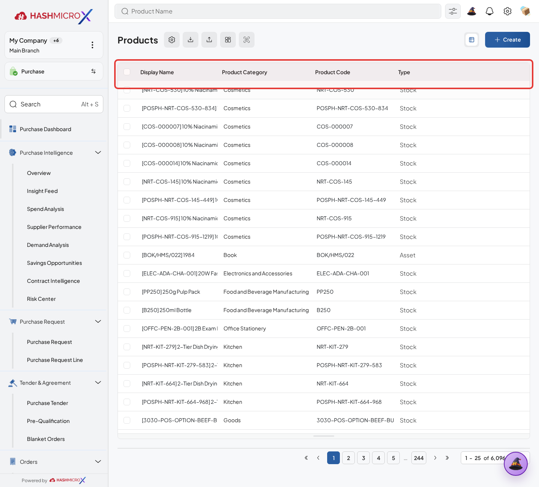Sort by Product Category column header
Image resolution: width=539 pixels, height=487 pixels.
244,72
